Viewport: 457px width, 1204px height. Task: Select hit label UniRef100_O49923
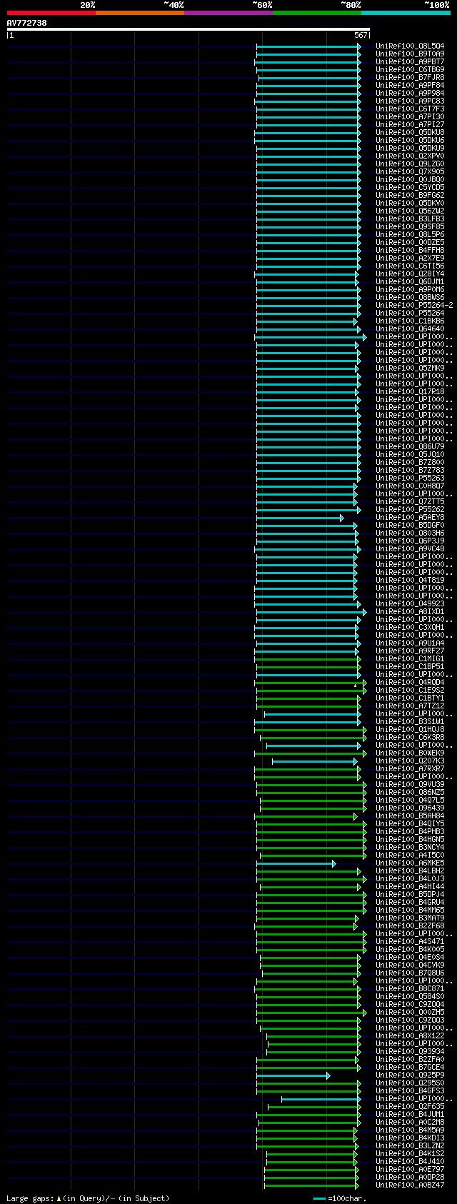point(410,603)
